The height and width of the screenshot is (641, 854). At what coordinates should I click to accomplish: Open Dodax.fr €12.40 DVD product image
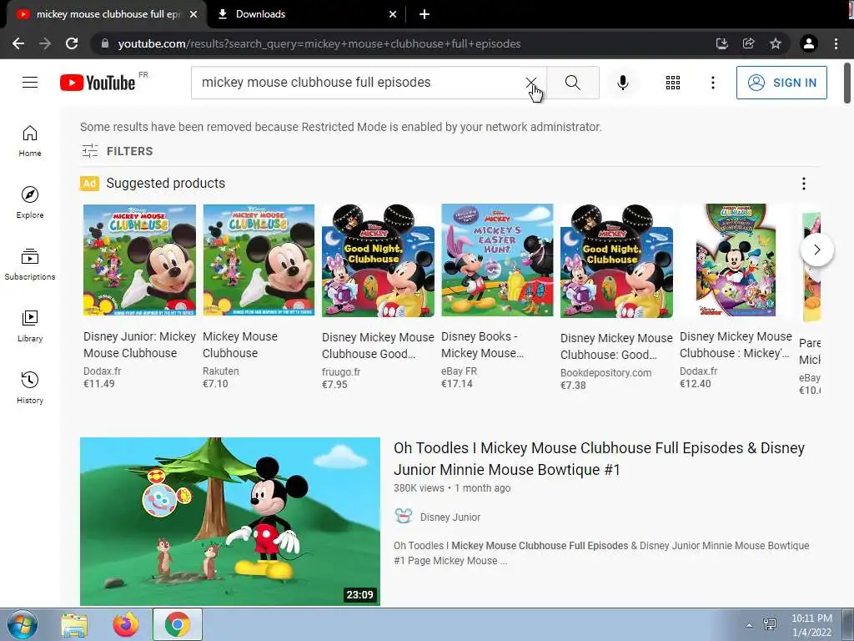coord(736,260)
